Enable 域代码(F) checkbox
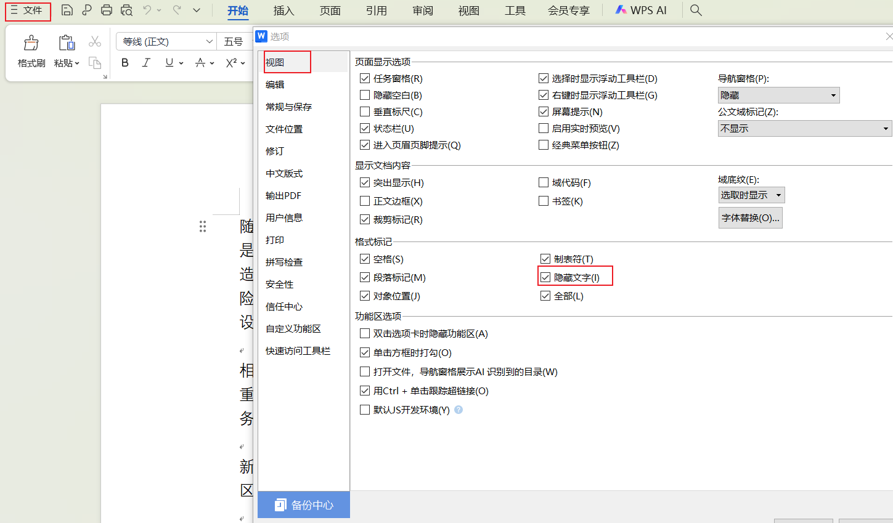893x523 pixels. [544, 182]
